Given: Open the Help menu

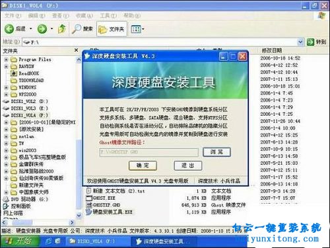Looking at the screenshot, I should pyautogui.click(x=132, y=15).
